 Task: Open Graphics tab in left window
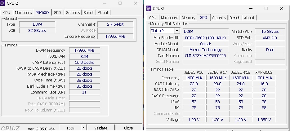(73, 13)
